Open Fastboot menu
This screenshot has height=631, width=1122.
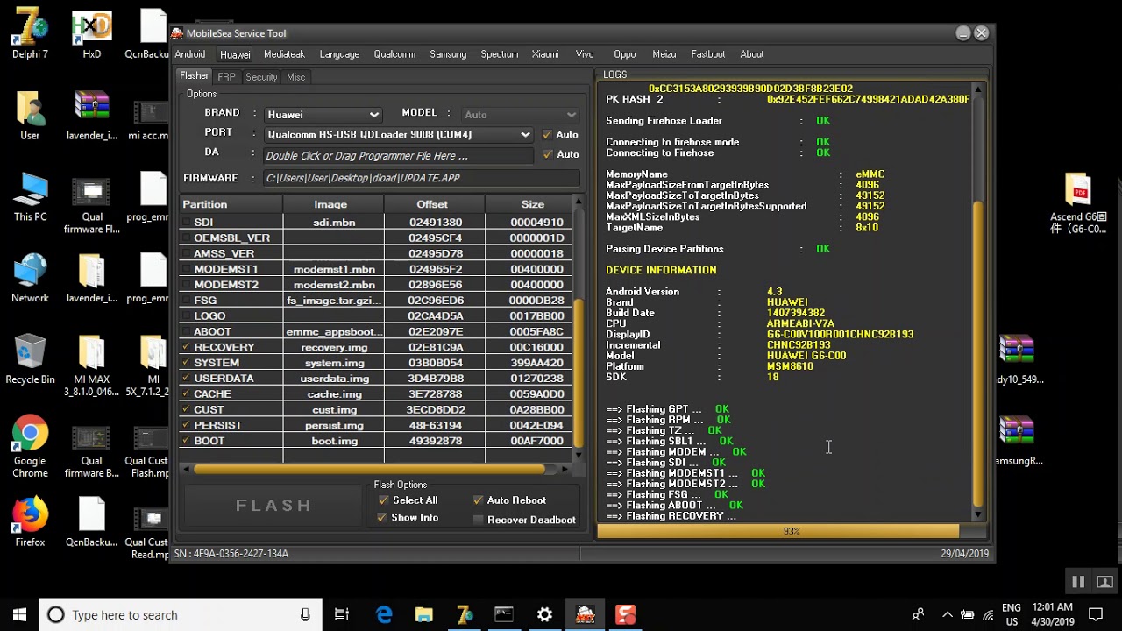[708, 54]
